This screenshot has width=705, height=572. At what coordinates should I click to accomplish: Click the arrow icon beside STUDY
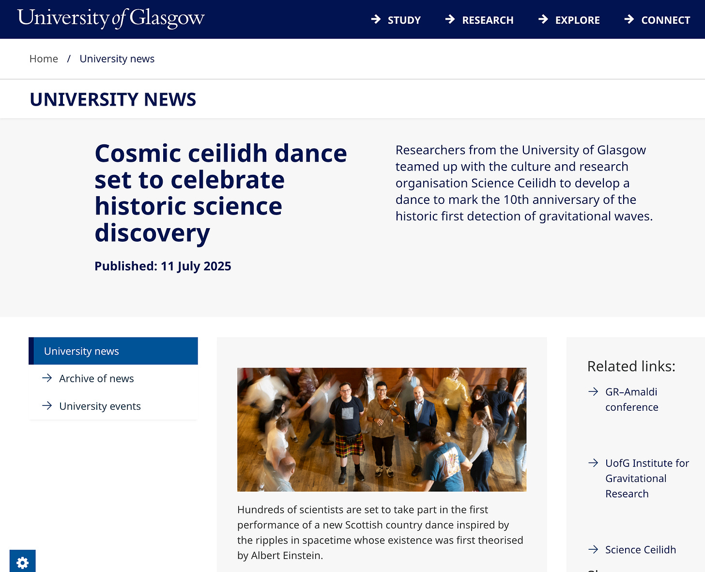pyautogui.click(x=376, y=19)
